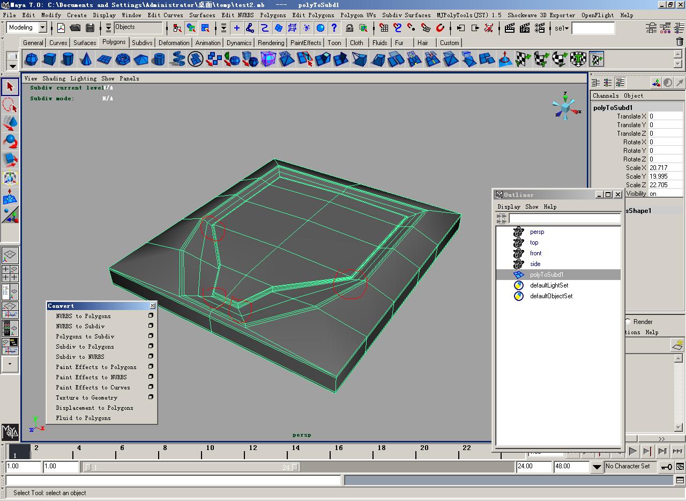This screenshot has width=686, height=501.
Task: Create a polygon cone from shelf
Action: [86, 59]
